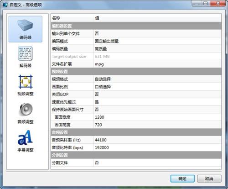Image resolution: width=228 pixels, height=189 pixels.
Task: Edit the 画面宽度 value 1280
Action: click(157, 117)
